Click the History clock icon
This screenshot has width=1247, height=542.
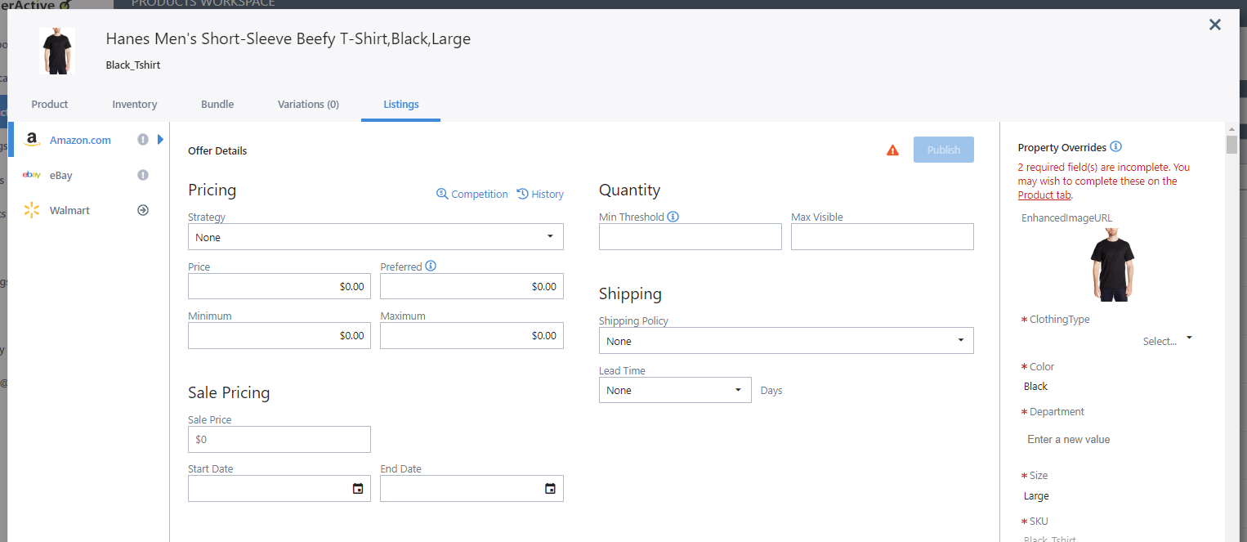click(x=523, y=194)
